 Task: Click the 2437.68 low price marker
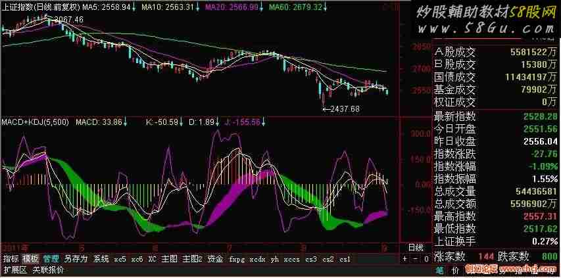point(341,108)
